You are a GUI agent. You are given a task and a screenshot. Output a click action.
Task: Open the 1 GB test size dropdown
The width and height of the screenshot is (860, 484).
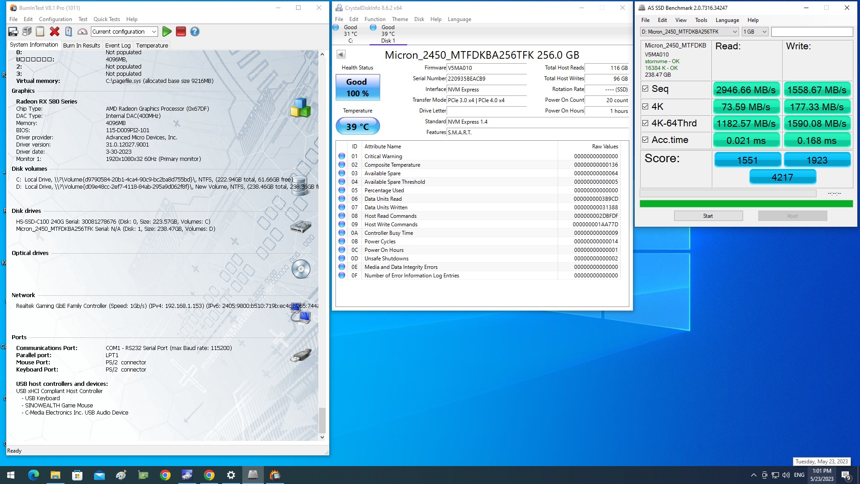click(755, 31)
